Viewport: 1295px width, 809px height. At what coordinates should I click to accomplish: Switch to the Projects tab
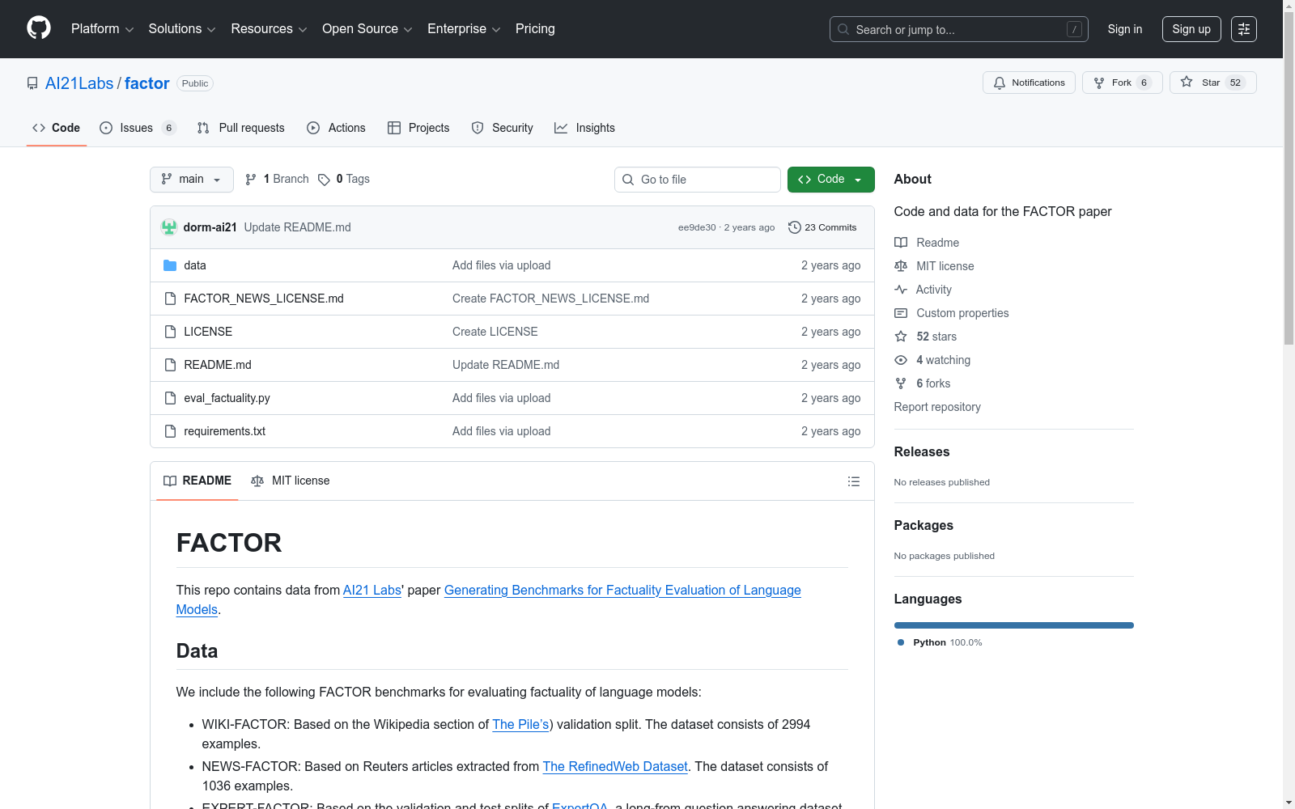click(x=418, y=128)
